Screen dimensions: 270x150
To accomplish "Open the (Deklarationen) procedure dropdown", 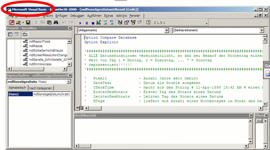I will [262, 30].
